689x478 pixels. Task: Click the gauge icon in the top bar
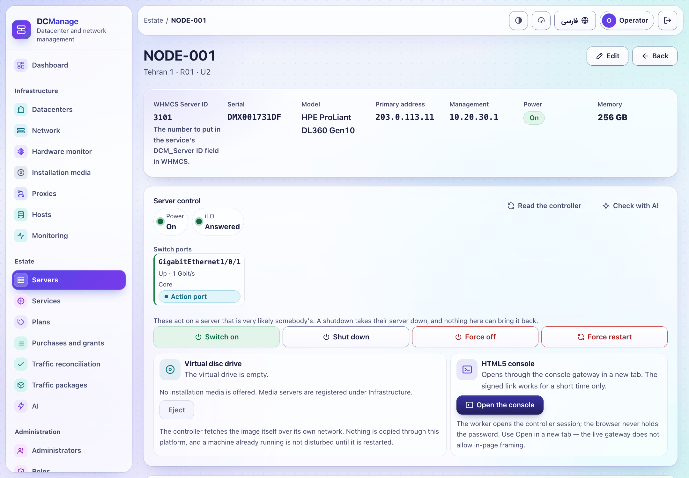tap(541, 20)
